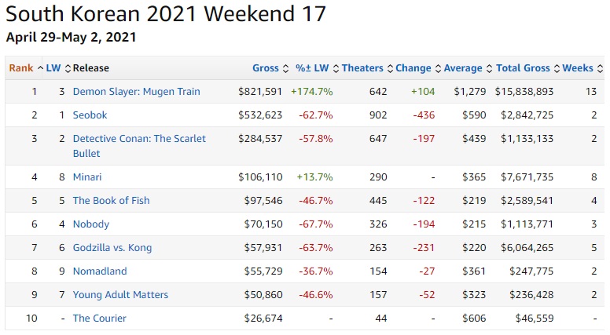This screenshot has height=335, width=610.
Task: Click the sort arrows beside Total Gross header
Action: tap(557, 68)
